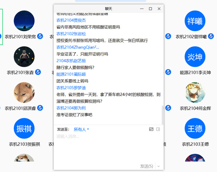
Task: Click microphone icon next to 农机2101刘荣宽
Action: pos(40,36)
